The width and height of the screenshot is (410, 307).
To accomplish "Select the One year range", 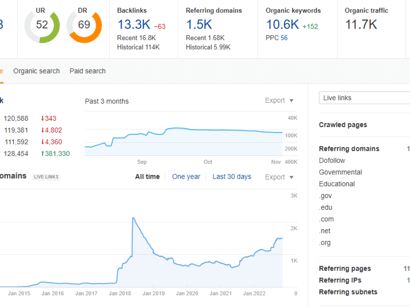I will coord(186,177).
